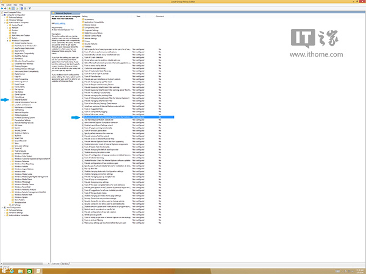Image resolution: width=366 pixels, height=274 pixels.
Task: Click the Export List toolbar icon
Action: 17,8
